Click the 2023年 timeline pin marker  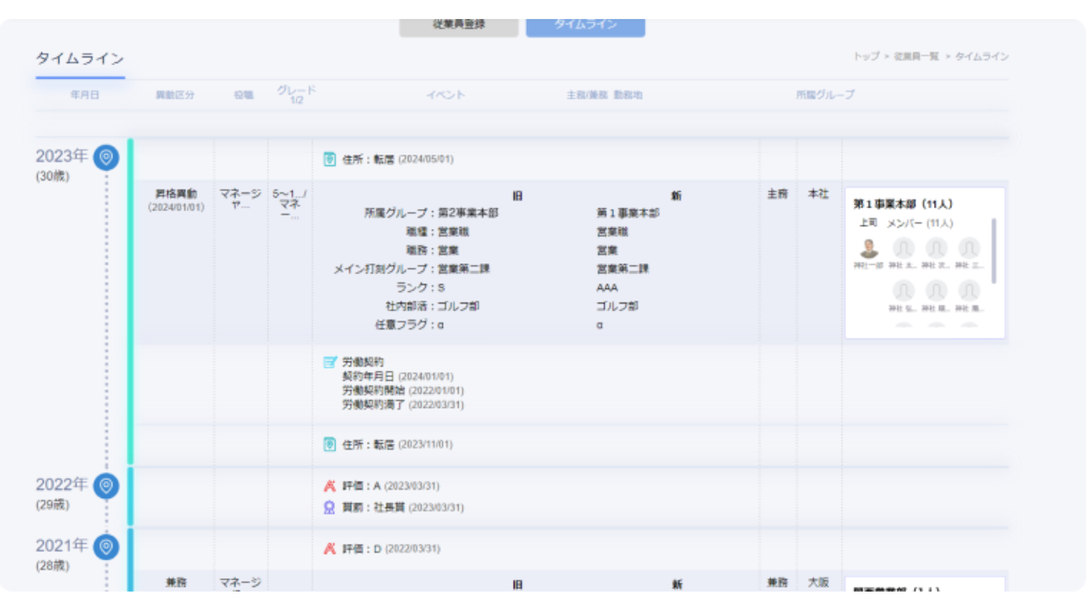107,157
